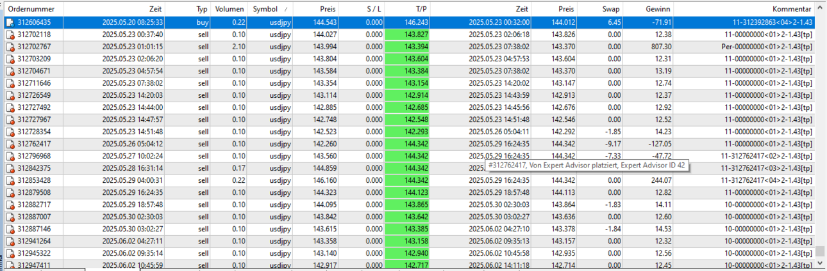Viewport: 827px width, 271px height.
Task: Click the order number 312879508
Action: [x=34, y=192]
